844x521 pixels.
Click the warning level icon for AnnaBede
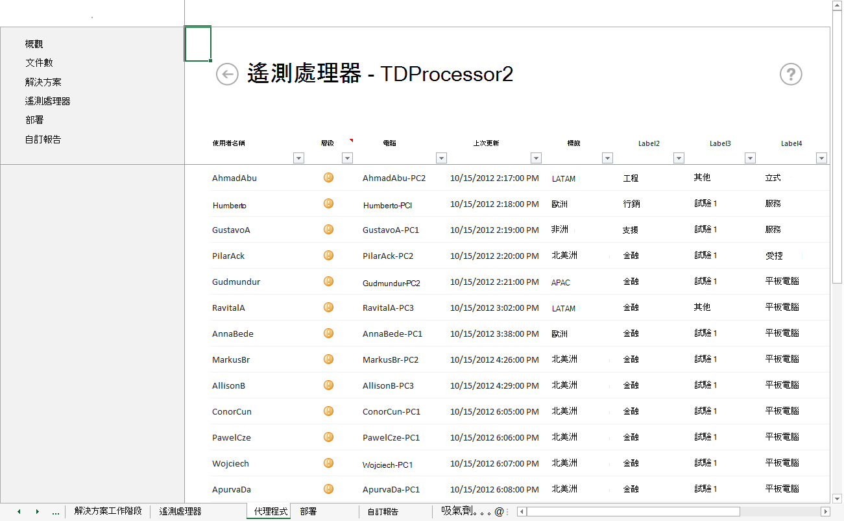click(x=328, y=333)
